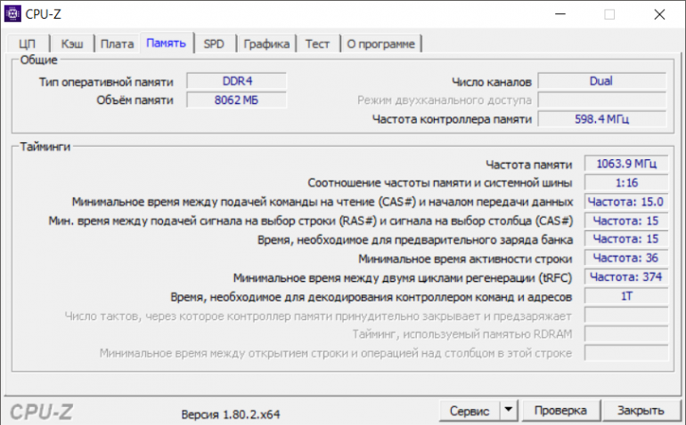Click the CPU-Z title text

click(x=44, y=14)
